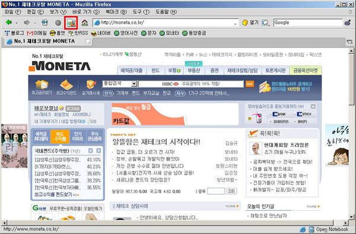Open the 북마크 (B) menu

(116, 12)
